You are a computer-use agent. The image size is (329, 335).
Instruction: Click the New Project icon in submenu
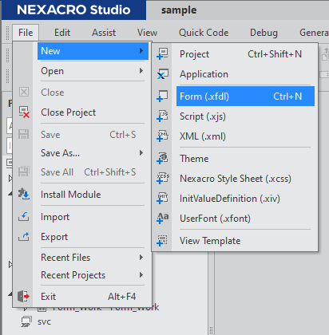162,54
